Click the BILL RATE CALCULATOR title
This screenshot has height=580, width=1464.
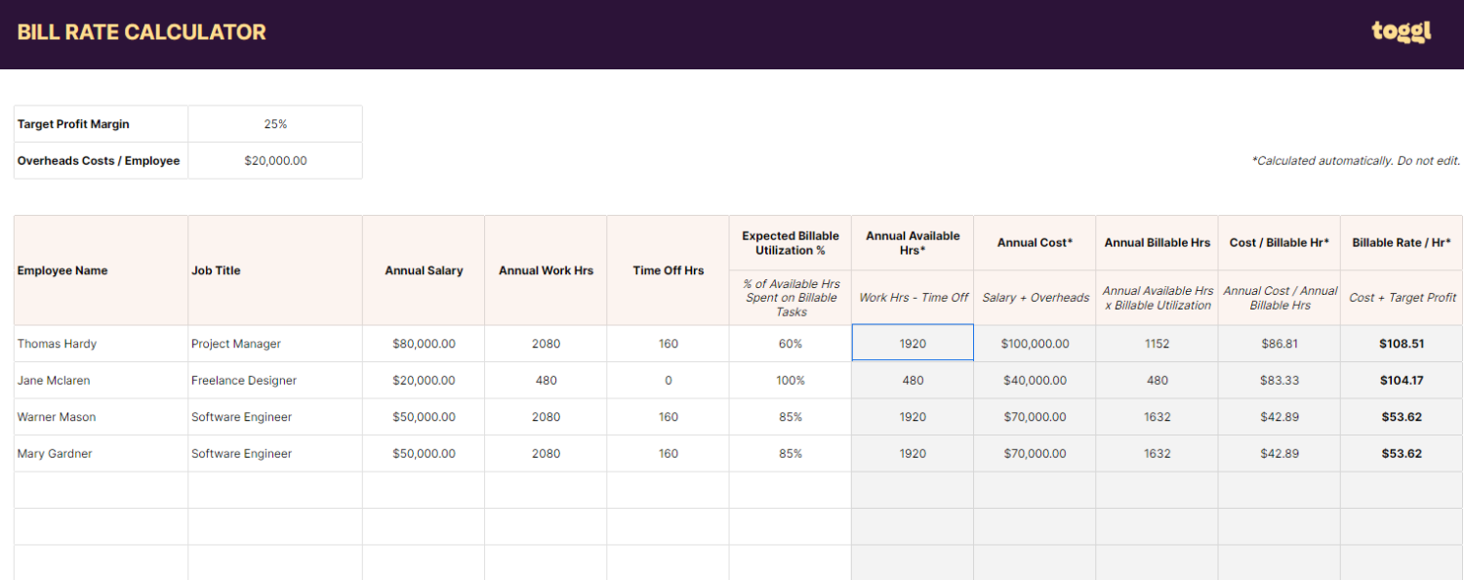(140, 31)
